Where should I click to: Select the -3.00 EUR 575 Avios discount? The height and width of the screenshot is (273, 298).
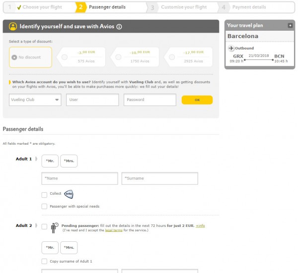click(65, 57)
